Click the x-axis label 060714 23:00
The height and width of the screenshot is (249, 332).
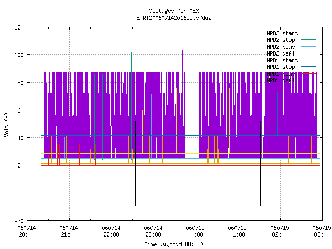click(154, 231)
